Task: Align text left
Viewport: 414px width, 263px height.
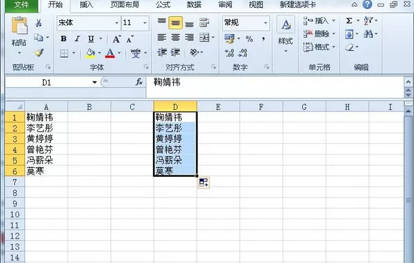Action: pos(161,38)
